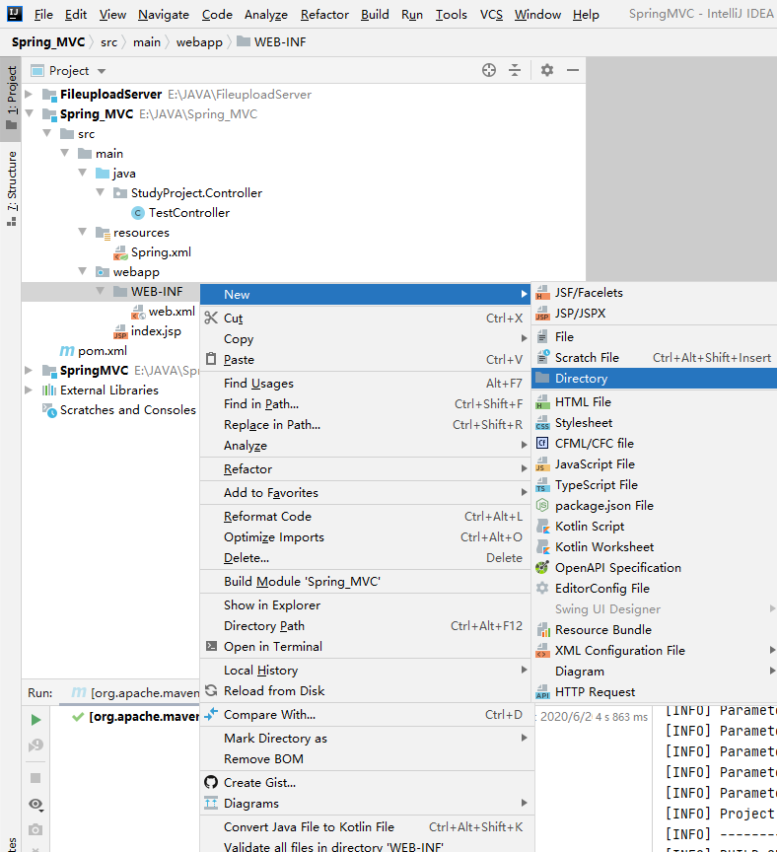The image size is (777, 852).
Task: Create a new Scratch File
Action: click(x=655, y=358)
